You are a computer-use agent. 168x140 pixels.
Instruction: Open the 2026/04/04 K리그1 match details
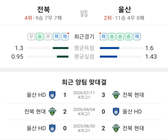click(84, 112)
